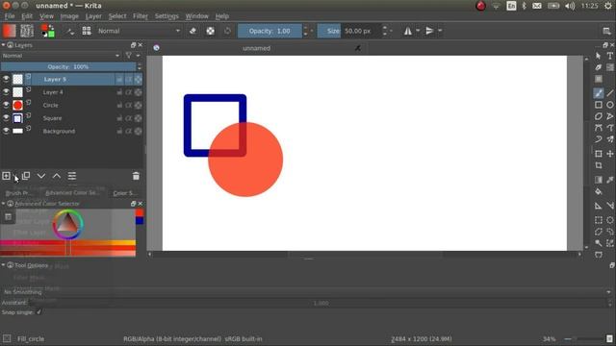Toggle horizontal mirror mode
This screenshot has width=616, height=346.
pos(408,31)
